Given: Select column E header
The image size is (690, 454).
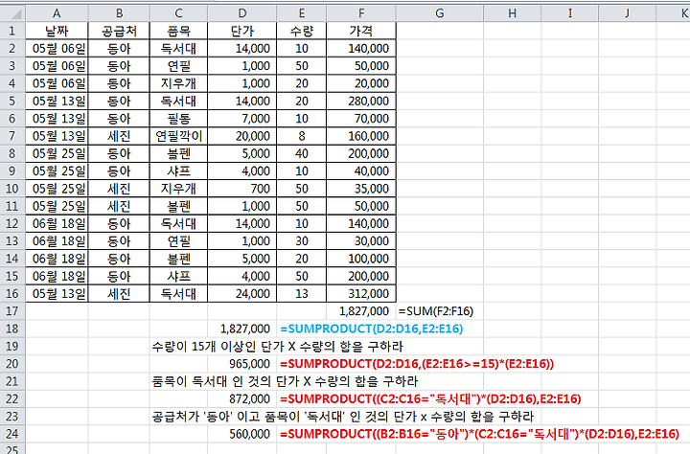Looking at the screenshot, I should [x=302, y=13].
